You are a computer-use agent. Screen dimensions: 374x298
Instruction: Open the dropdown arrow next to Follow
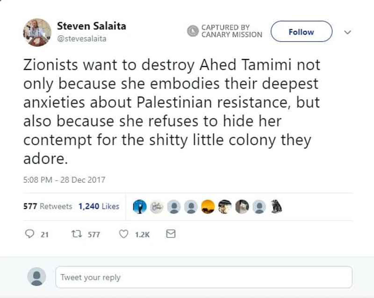348,32
